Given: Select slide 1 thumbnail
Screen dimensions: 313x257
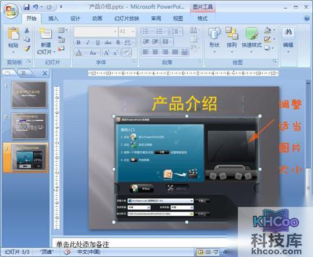Looking at the screenshot, I should [29, 94].
